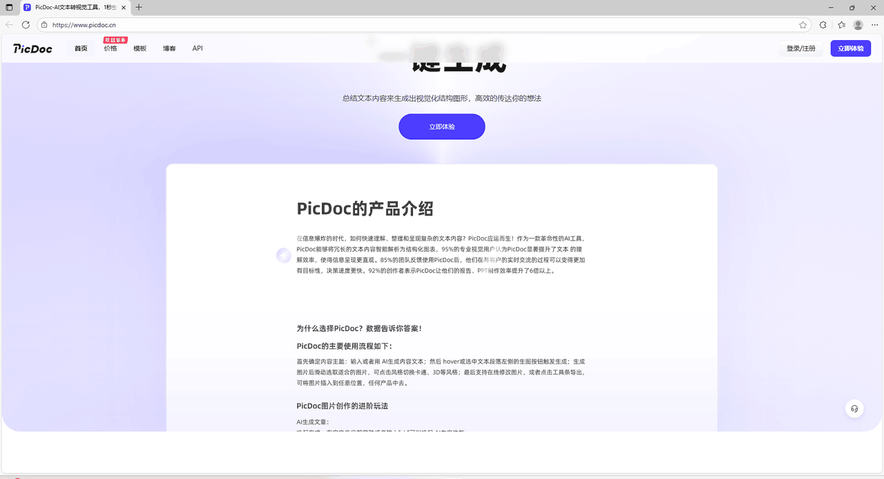Click the red badge above 价格

click(115, 40)
